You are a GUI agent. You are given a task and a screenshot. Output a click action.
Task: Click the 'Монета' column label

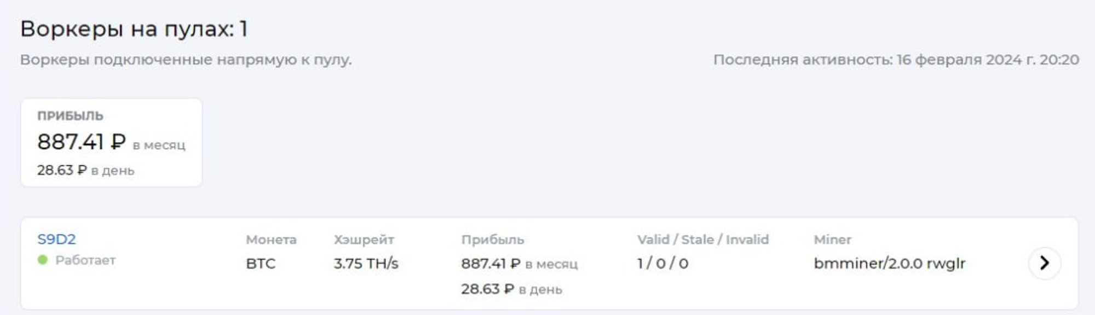[x=271, y=240]
